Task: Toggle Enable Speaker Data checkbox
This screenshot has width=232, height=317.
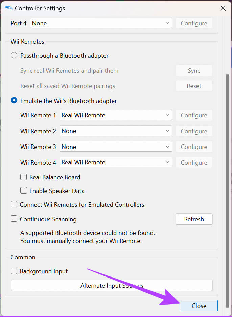Action: click(x=24, y=191)
